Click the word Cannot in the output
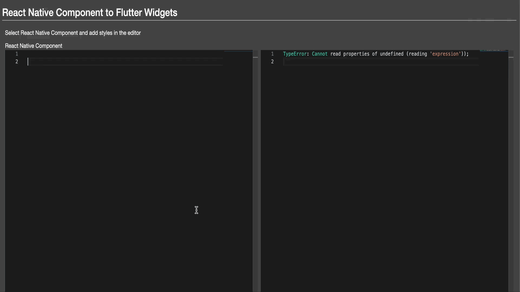The image size is (520, 292). (x=320, y=54)
